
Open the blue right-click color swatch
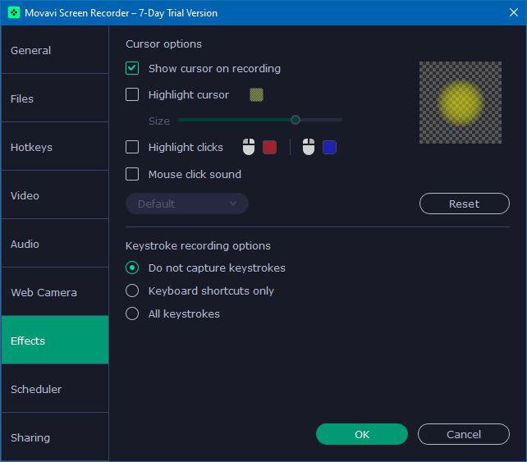tap(329, 147)
